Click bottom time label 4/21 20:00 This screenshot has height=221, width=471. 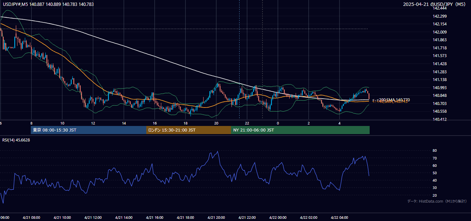point(216,217)
